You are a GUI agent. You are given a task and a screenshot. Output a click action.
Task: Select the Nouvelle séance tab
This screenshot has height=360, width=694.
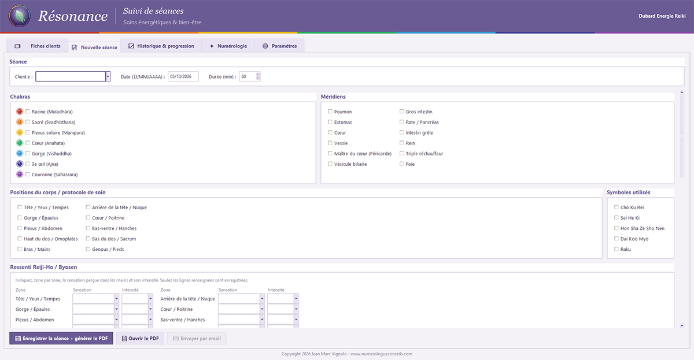click(x=94, y=47)
